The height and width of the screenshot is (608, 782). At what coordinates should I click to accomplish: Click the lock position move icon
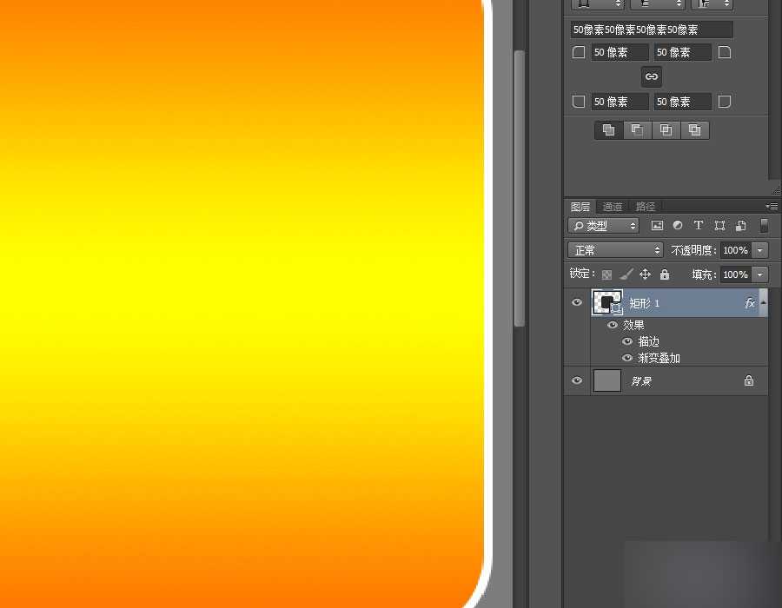645,274
